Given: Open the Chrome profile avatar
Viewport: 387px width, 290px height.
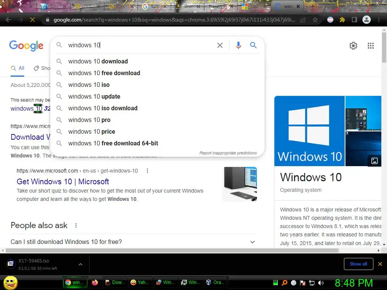Looking at the screenshot, I should point(367,20).
